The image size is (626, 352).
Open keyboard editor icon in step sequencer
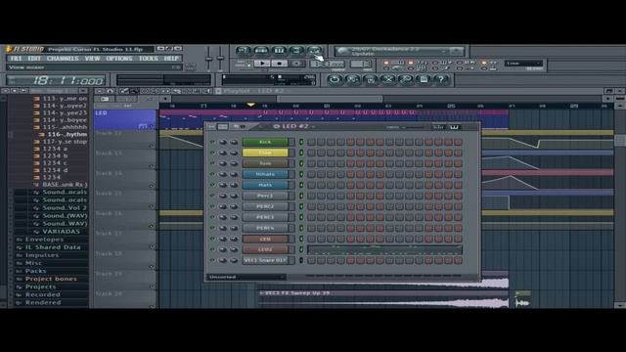click(454, 127)
